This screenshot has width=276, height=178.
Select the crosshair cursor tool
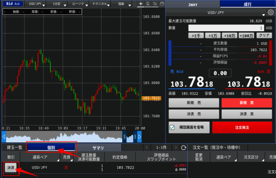(141, 4)
